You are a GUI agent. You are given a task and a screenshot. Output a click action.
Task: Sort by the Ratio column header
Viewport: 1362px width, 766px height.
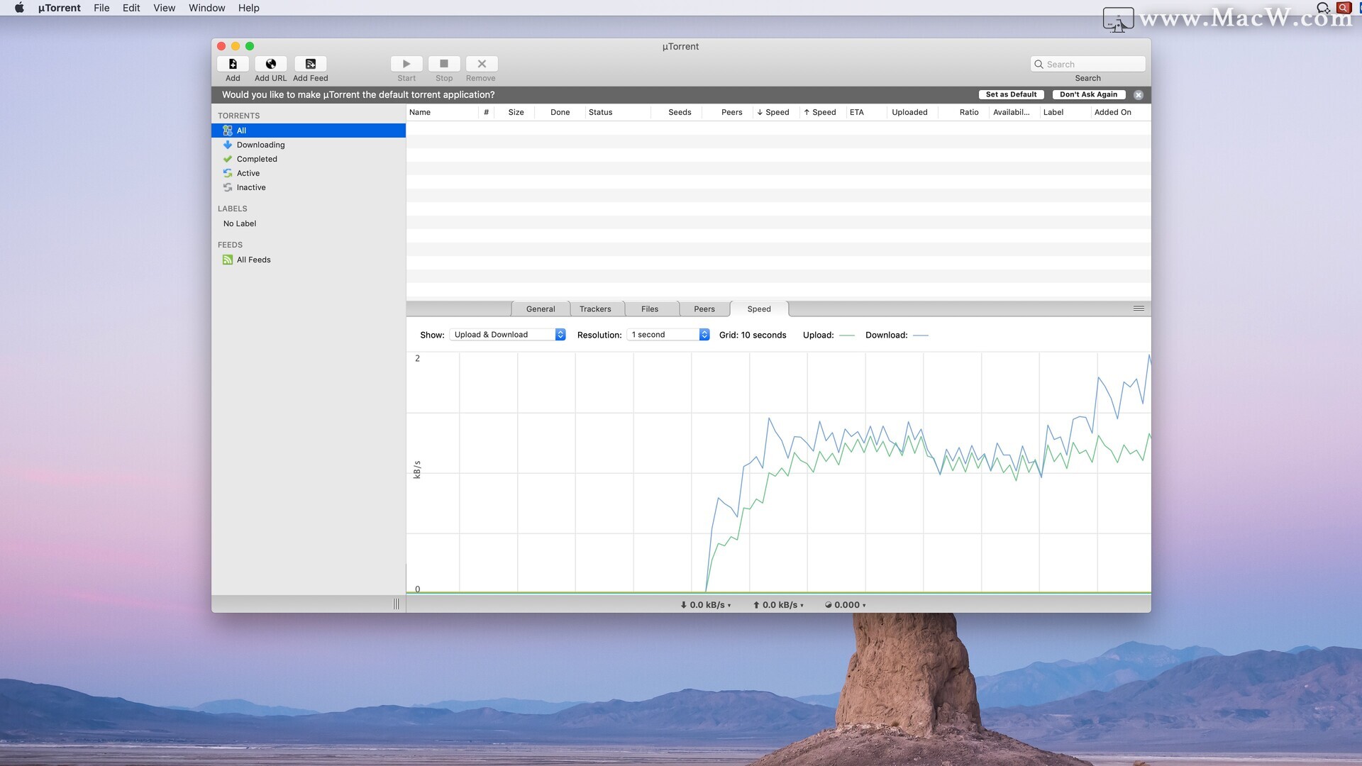(963, 112)
